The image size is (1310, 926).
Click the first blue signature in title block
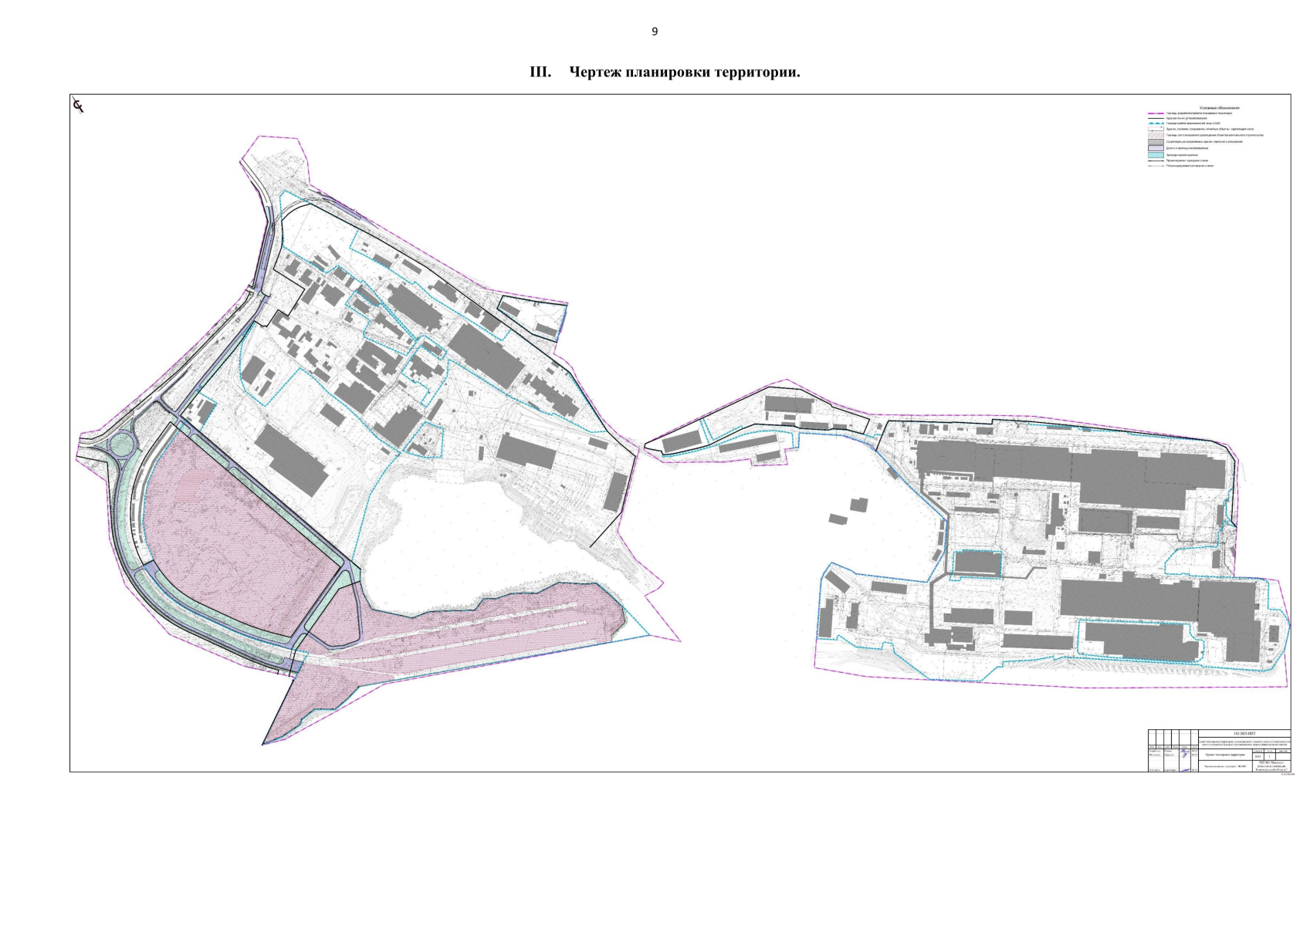(1184, 752)
